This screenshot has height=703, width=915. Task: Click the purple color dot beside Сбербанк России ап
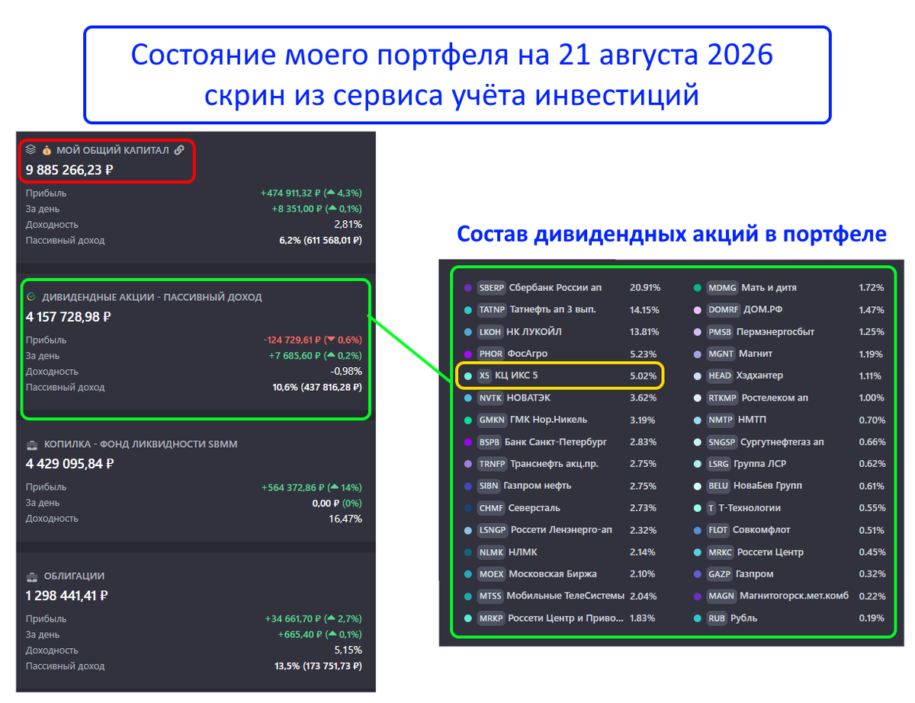[x=468, y=289]
